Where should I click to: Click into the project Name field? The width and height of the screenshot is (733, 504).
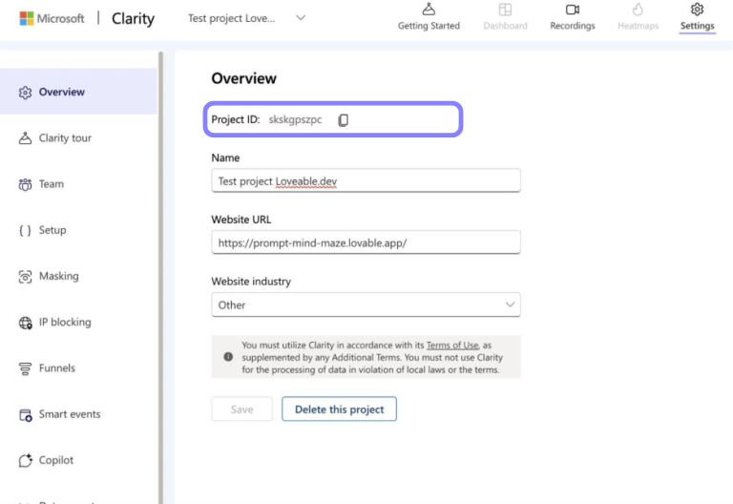pos(366,180)
